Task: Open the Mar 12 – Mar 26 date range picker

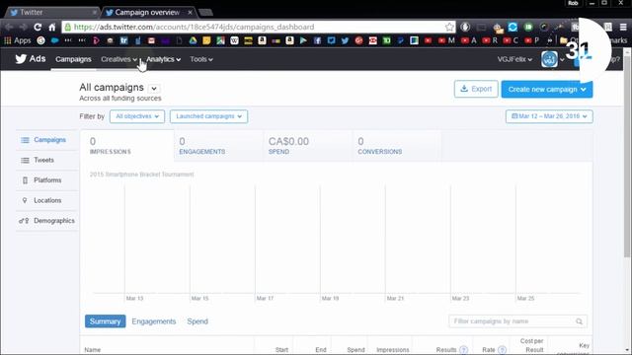Action: click(549, 116)
